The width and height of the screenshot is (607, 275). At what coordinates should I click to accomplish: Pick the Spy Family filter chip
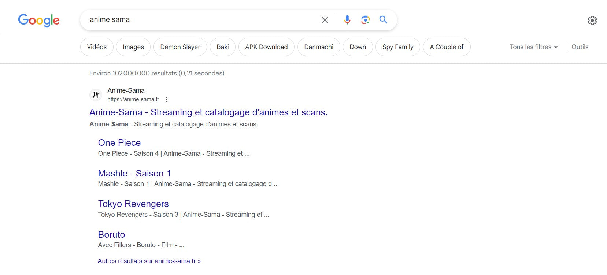[398, 47]
